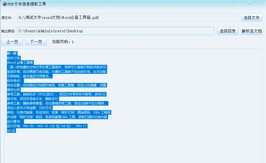Image resolution: width=266 pixels, height=163 pixels.
Task: Click the line starting '添加人民币大写金额'
Action: point(30,108)
